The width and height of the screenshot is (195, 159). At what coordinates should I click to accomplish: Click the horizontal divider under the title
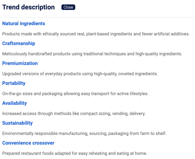pos(98,17)
